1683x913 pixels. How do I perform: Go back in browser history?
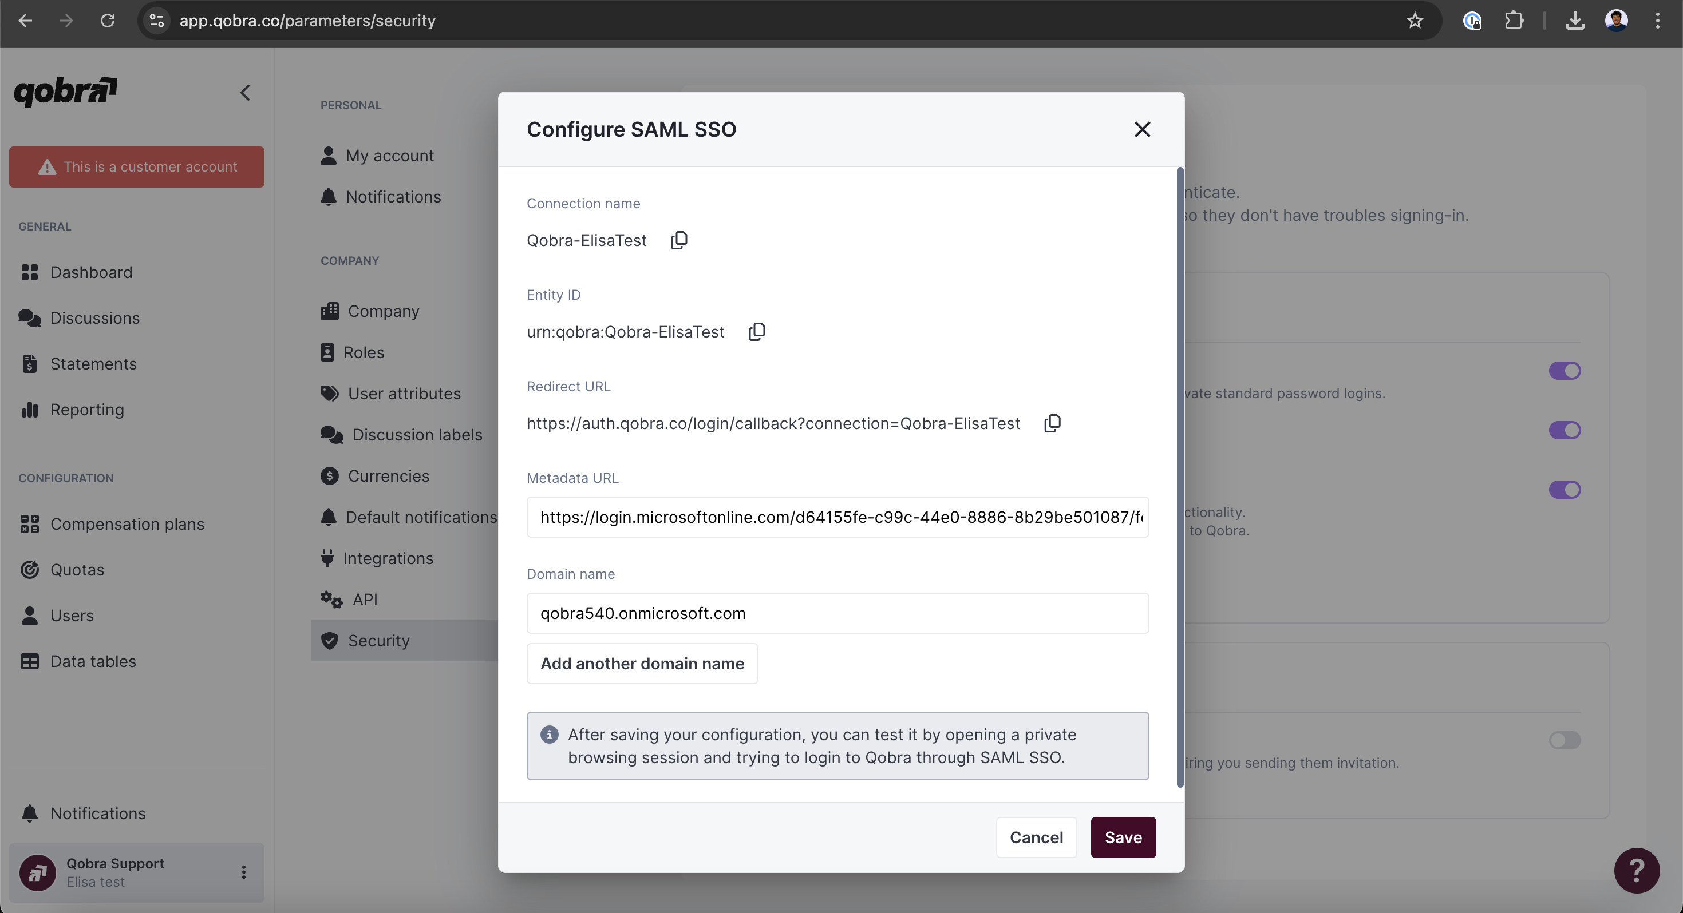click(x=25, y=21)
